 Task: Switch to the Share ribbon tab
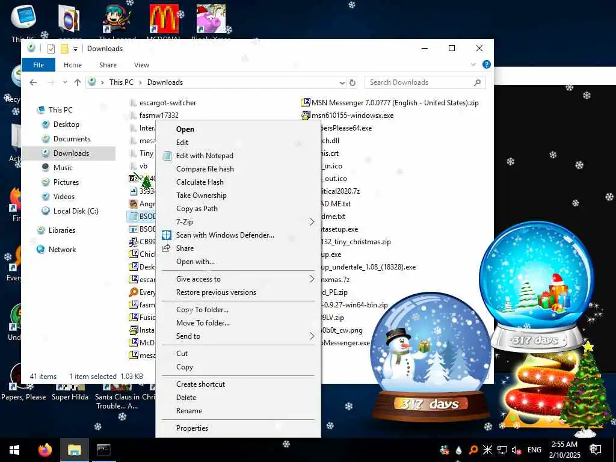coord(108,65)
